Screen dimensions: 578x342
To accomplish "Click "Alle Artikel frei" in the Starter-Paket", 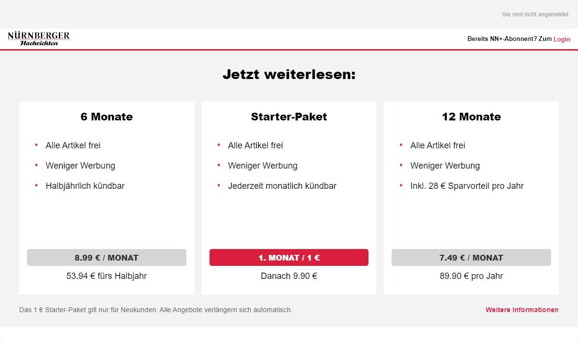I will tap(255, 145).
